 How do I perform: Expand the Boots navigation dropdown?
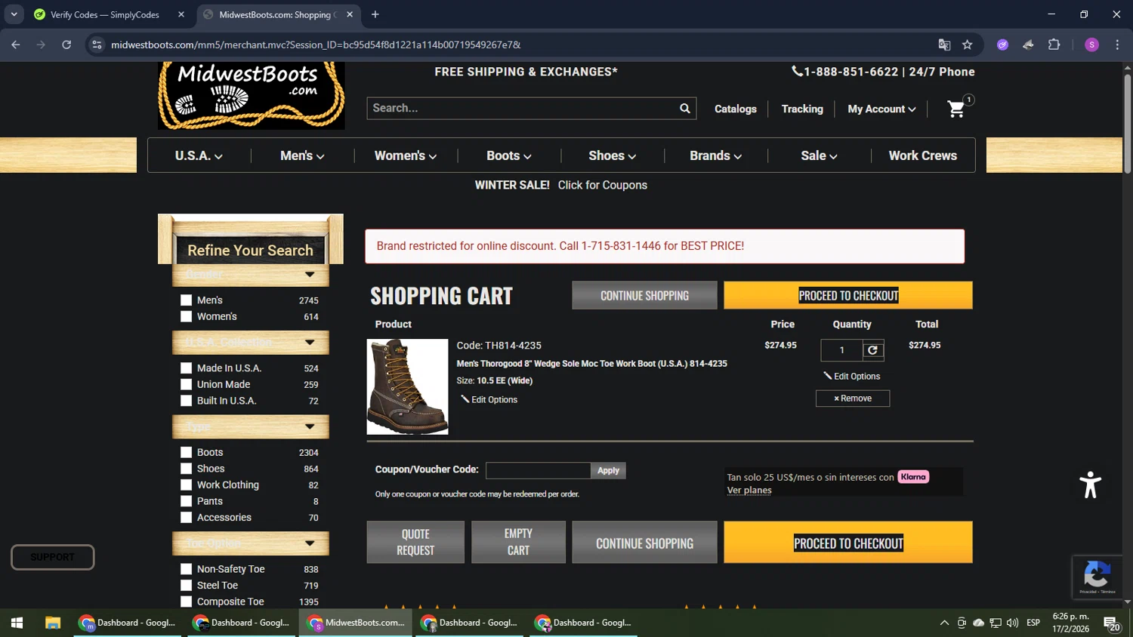tap(509, 155)
